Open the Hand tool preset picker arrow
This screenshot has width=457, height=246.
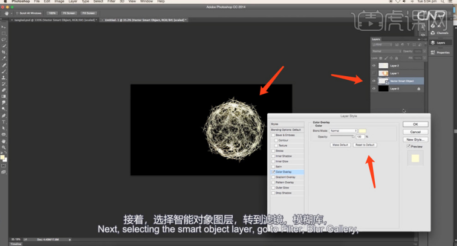[11, 13]
